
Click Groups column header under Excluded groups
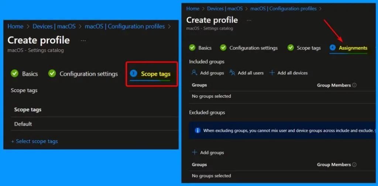pos(199,165)
